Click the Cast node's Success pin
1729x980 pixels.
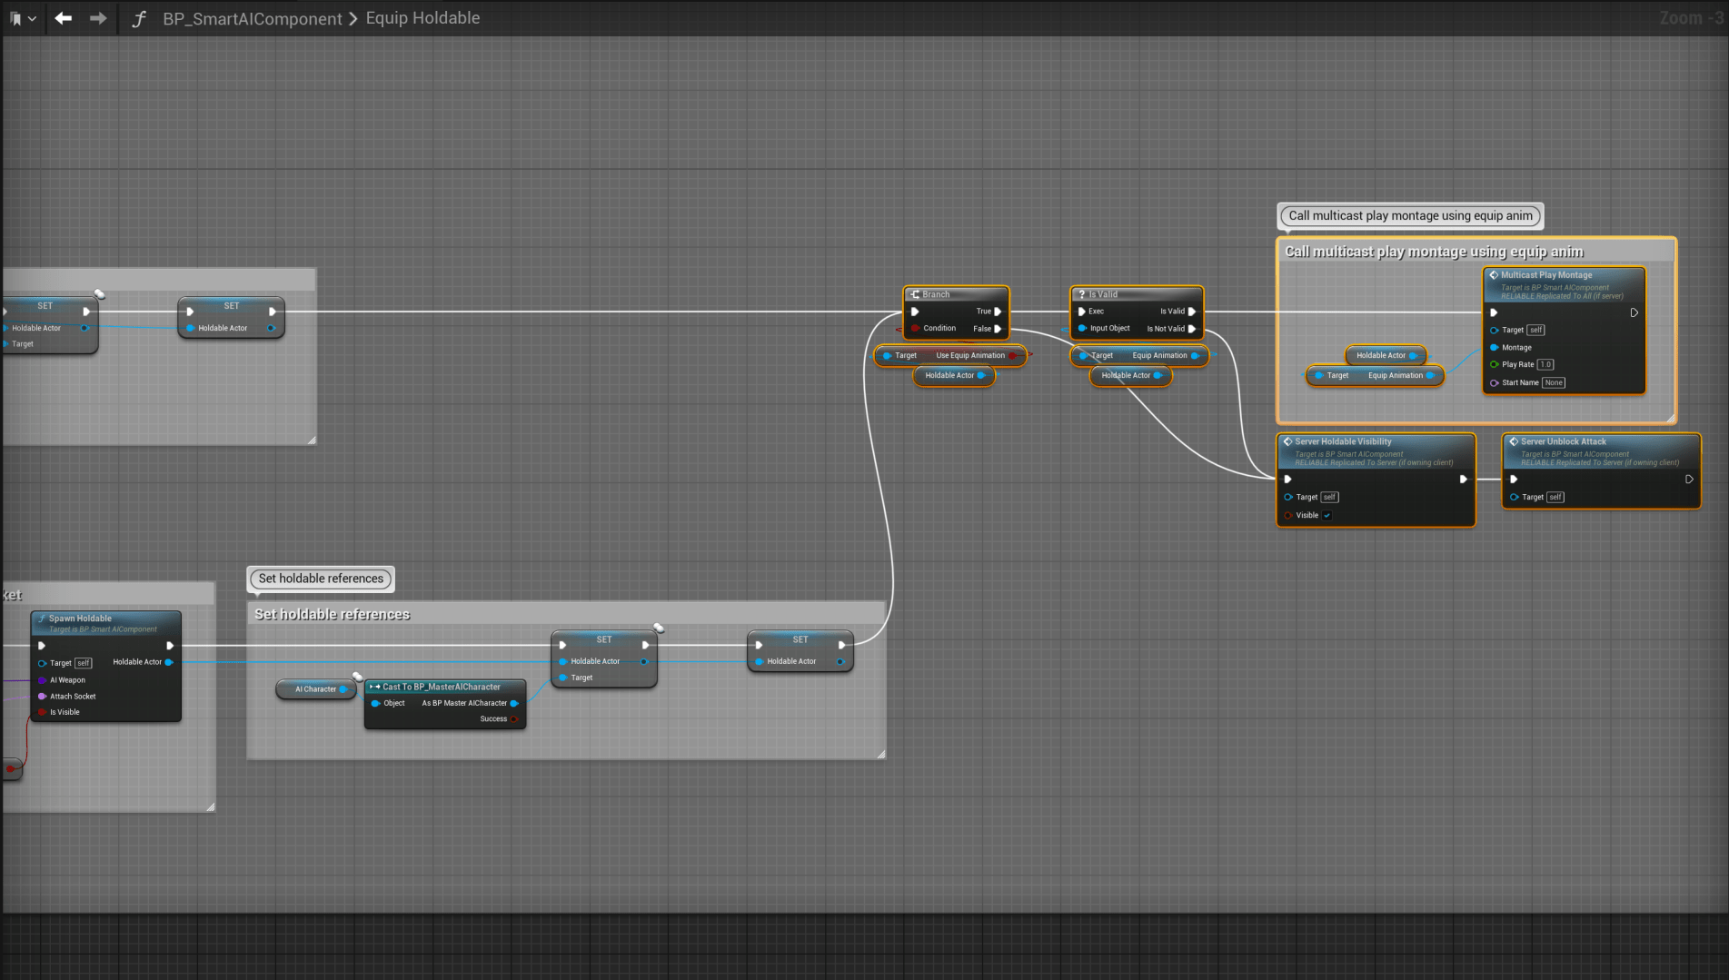[x=514, y=719]
